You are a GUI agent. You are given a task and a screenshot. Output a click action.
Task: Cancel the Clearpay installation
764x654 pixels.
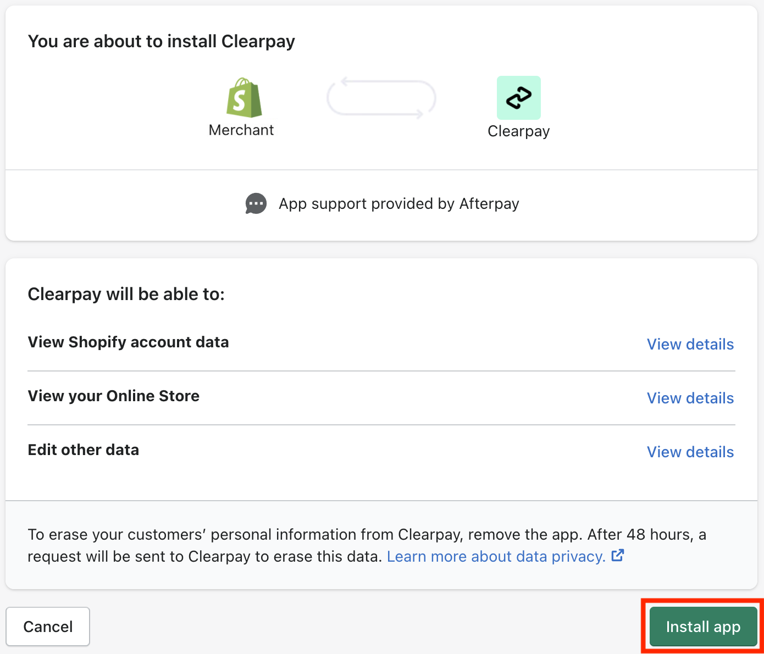[48, 627]
